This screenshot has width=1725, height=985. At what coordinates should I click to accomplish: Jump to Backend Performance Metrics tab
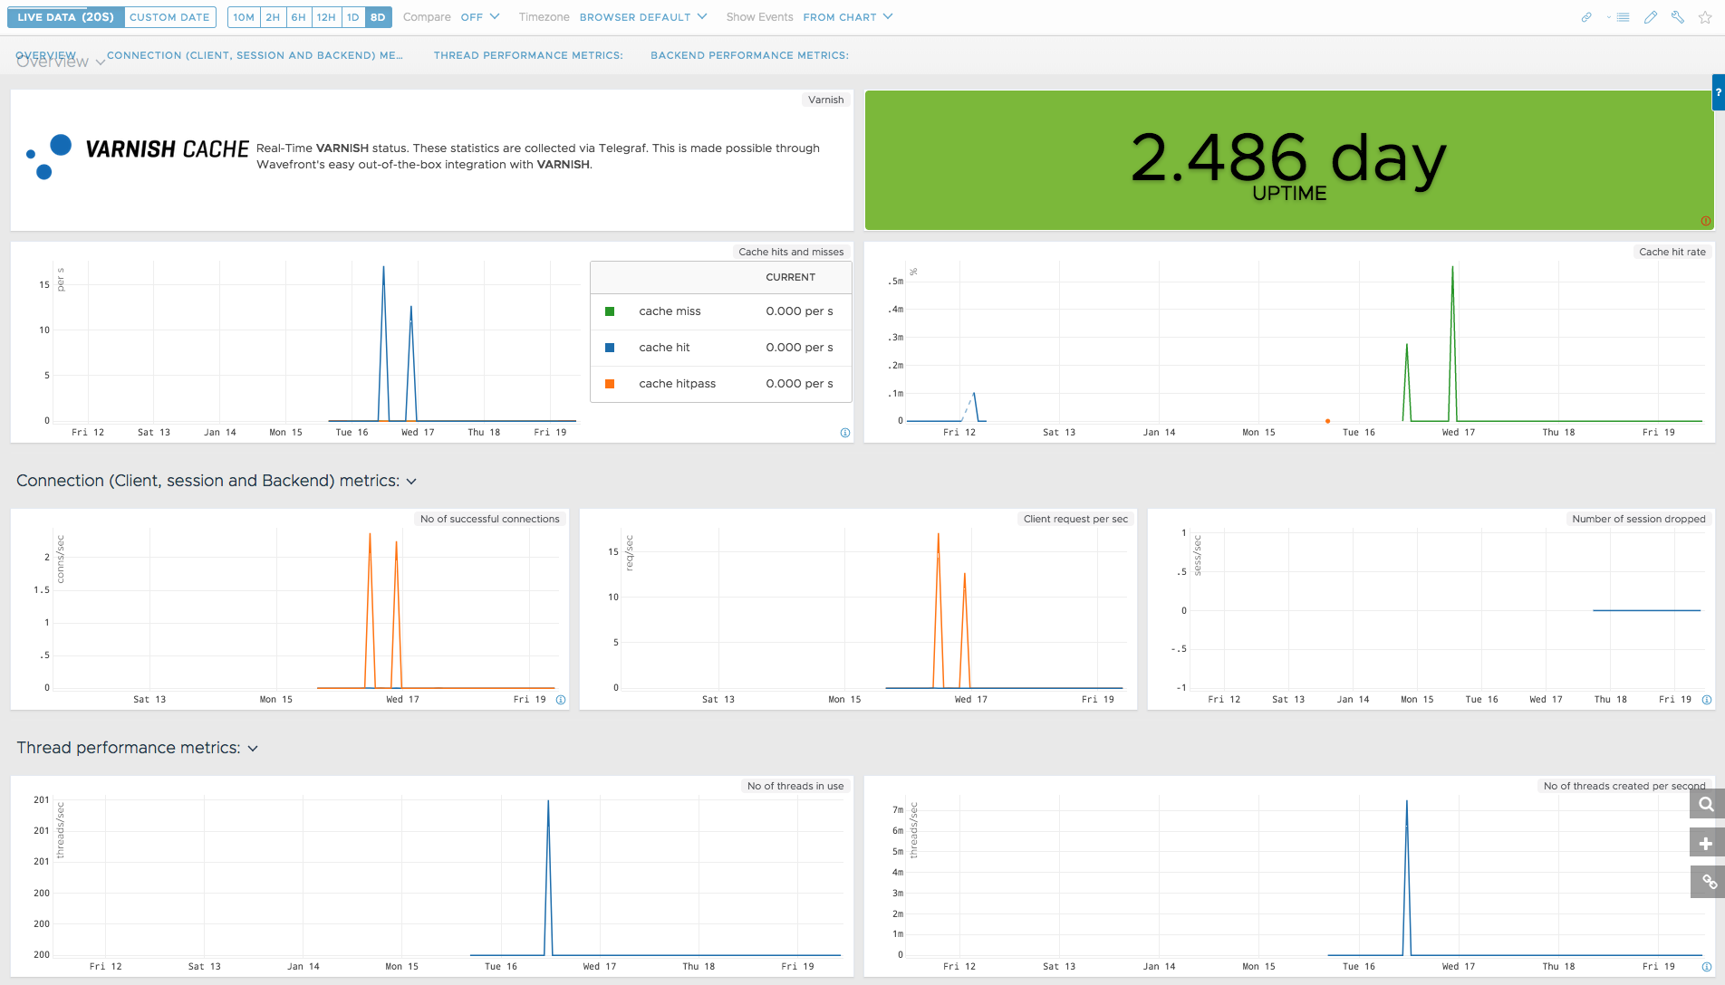[x=749, y=55]
